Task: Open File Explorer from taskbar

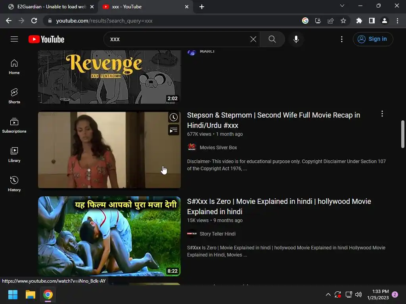Action: [x=30, y=294]
